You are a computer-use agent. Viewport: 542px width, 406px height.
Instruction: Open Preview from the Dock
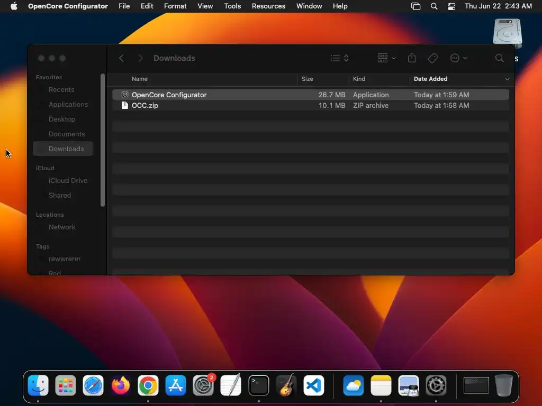[x=408, y=385]
